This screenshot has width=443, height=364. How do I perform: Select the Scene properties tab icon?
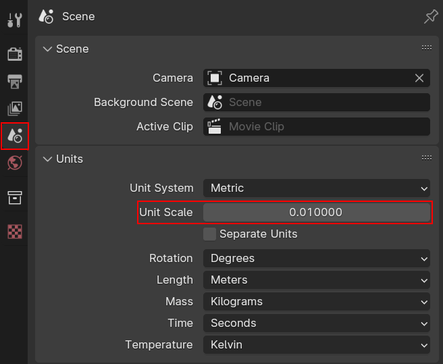pos(15,136)
